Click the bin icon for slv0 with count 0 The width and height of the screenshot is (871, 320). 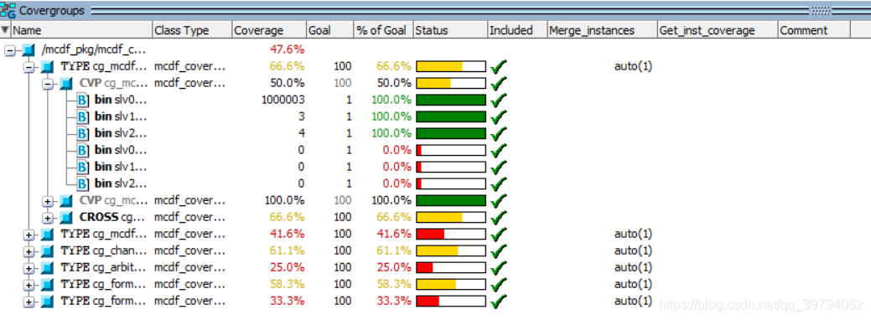[x=83, y=150]
